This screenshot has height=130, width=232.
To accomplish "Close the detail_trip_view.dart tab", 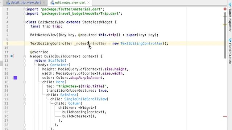I will [x=44, y=3].
